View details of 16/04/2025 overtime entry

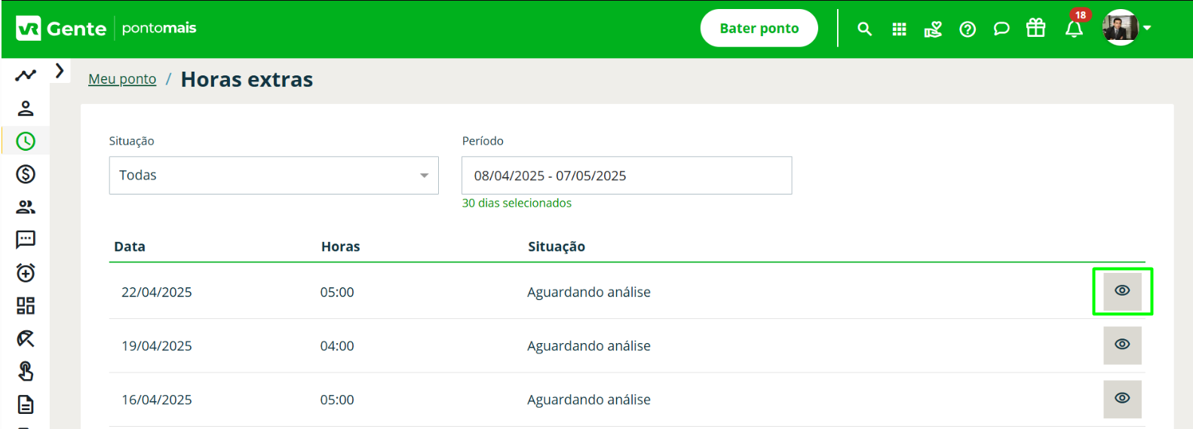tap(1122, 399)
